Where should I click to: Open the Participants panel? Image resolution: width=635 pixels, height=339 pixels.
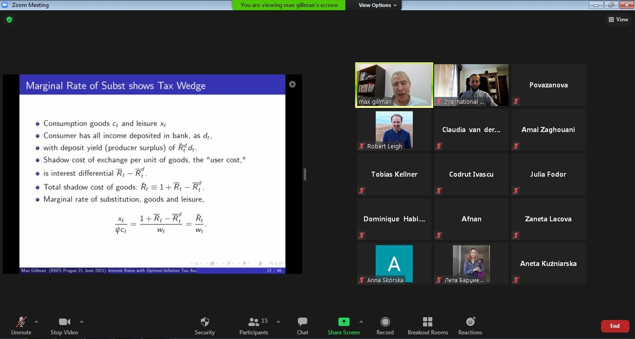pos(254,326)
